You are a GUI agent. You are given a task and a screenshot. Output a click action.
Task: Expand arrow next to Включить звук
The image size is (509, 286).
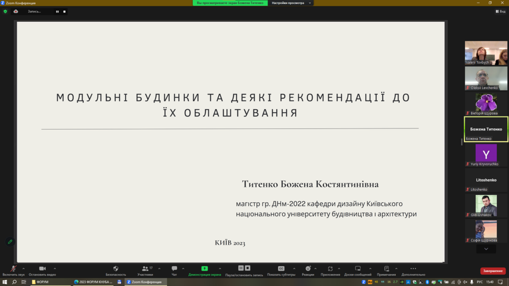[x=23, y=269]
